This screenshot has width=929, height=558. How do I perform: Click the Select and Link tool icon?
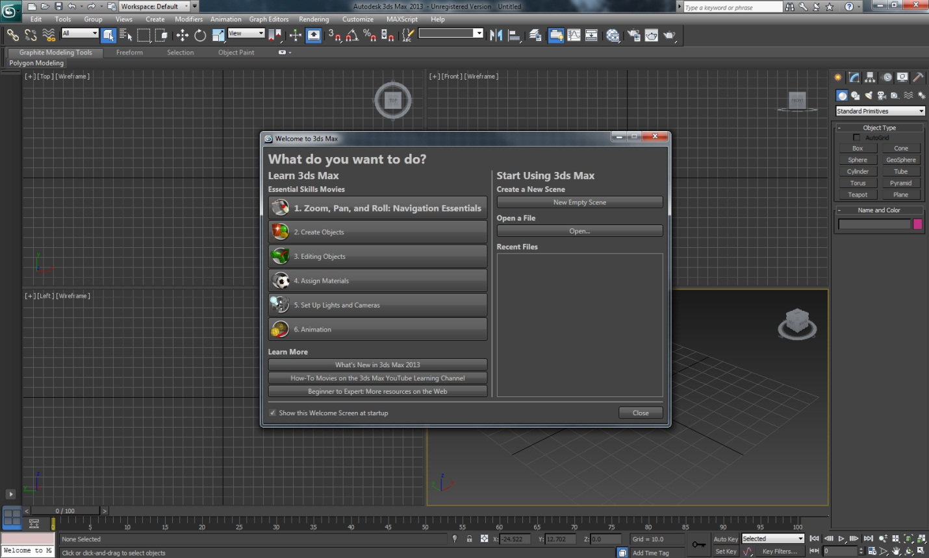[x=13, y=35]
